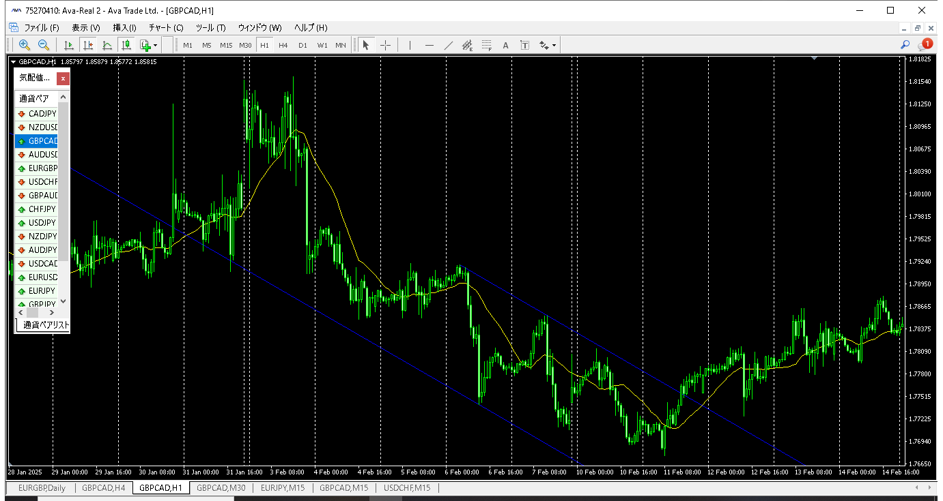Switch to the EURGBP,Daily chart tab
943x501 pixels.
point(42,488)
